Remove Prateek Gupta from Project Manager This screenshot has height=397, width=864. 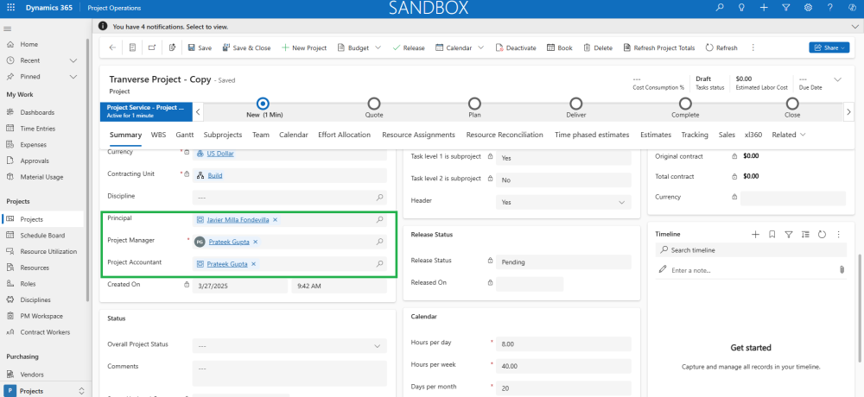pos(255,242)
